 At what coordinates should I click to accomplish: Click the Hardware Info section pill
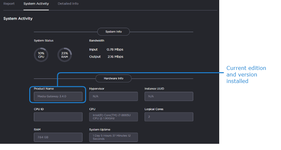[113, 78]
